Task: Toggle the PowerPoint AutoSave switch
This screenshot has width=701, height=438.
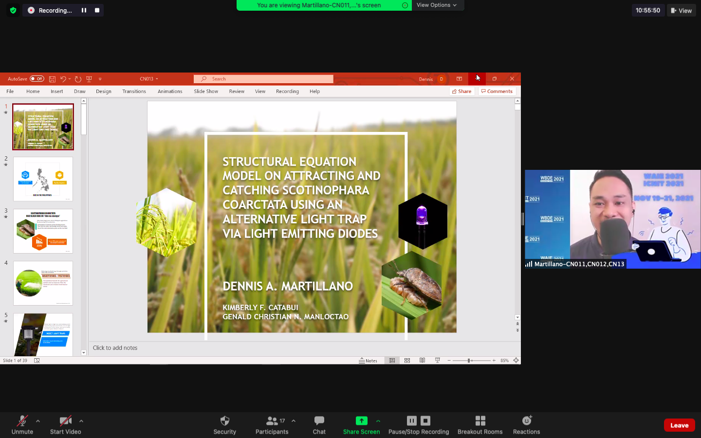Action: pyautogui.click(x=37, y=79)
